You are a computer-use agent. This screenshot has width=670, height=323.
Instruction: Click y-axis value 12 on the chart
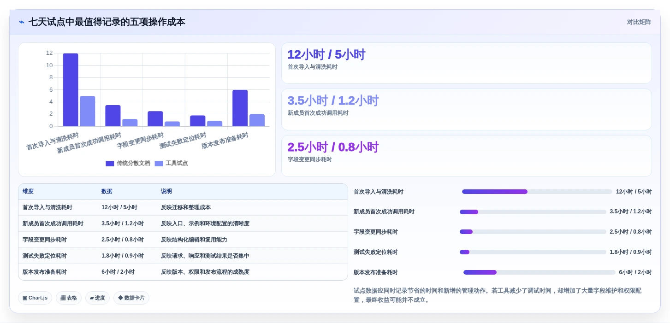[49, 53]
